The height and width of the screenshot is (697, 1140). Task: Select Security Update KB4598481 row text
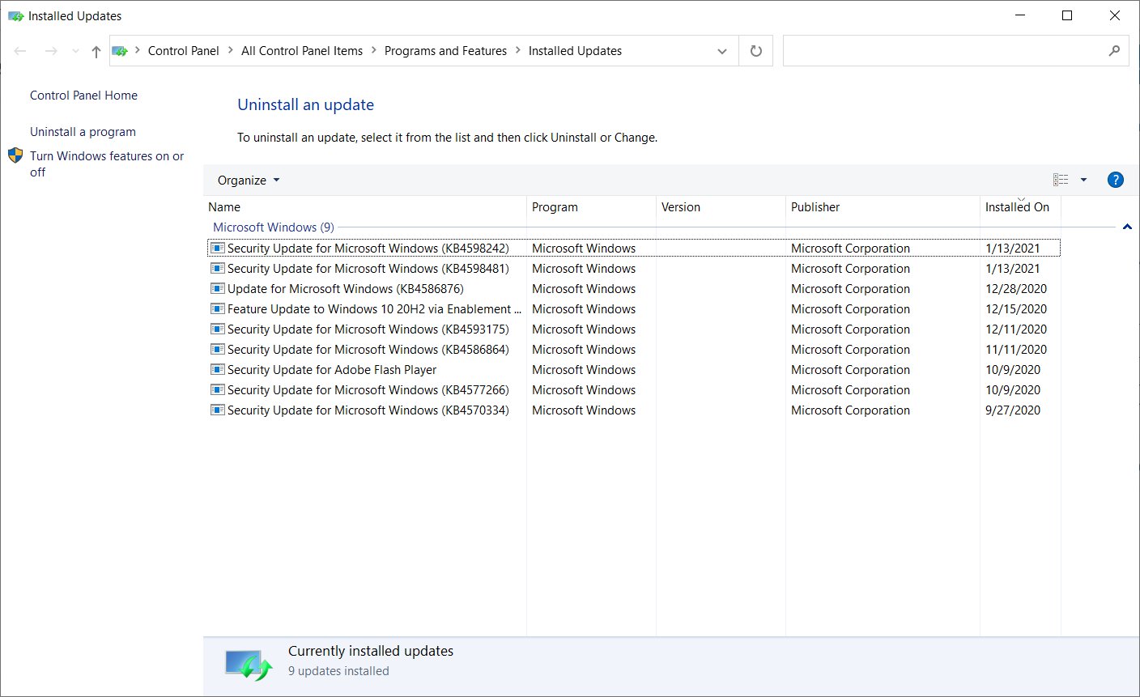[x=368, y=269]
